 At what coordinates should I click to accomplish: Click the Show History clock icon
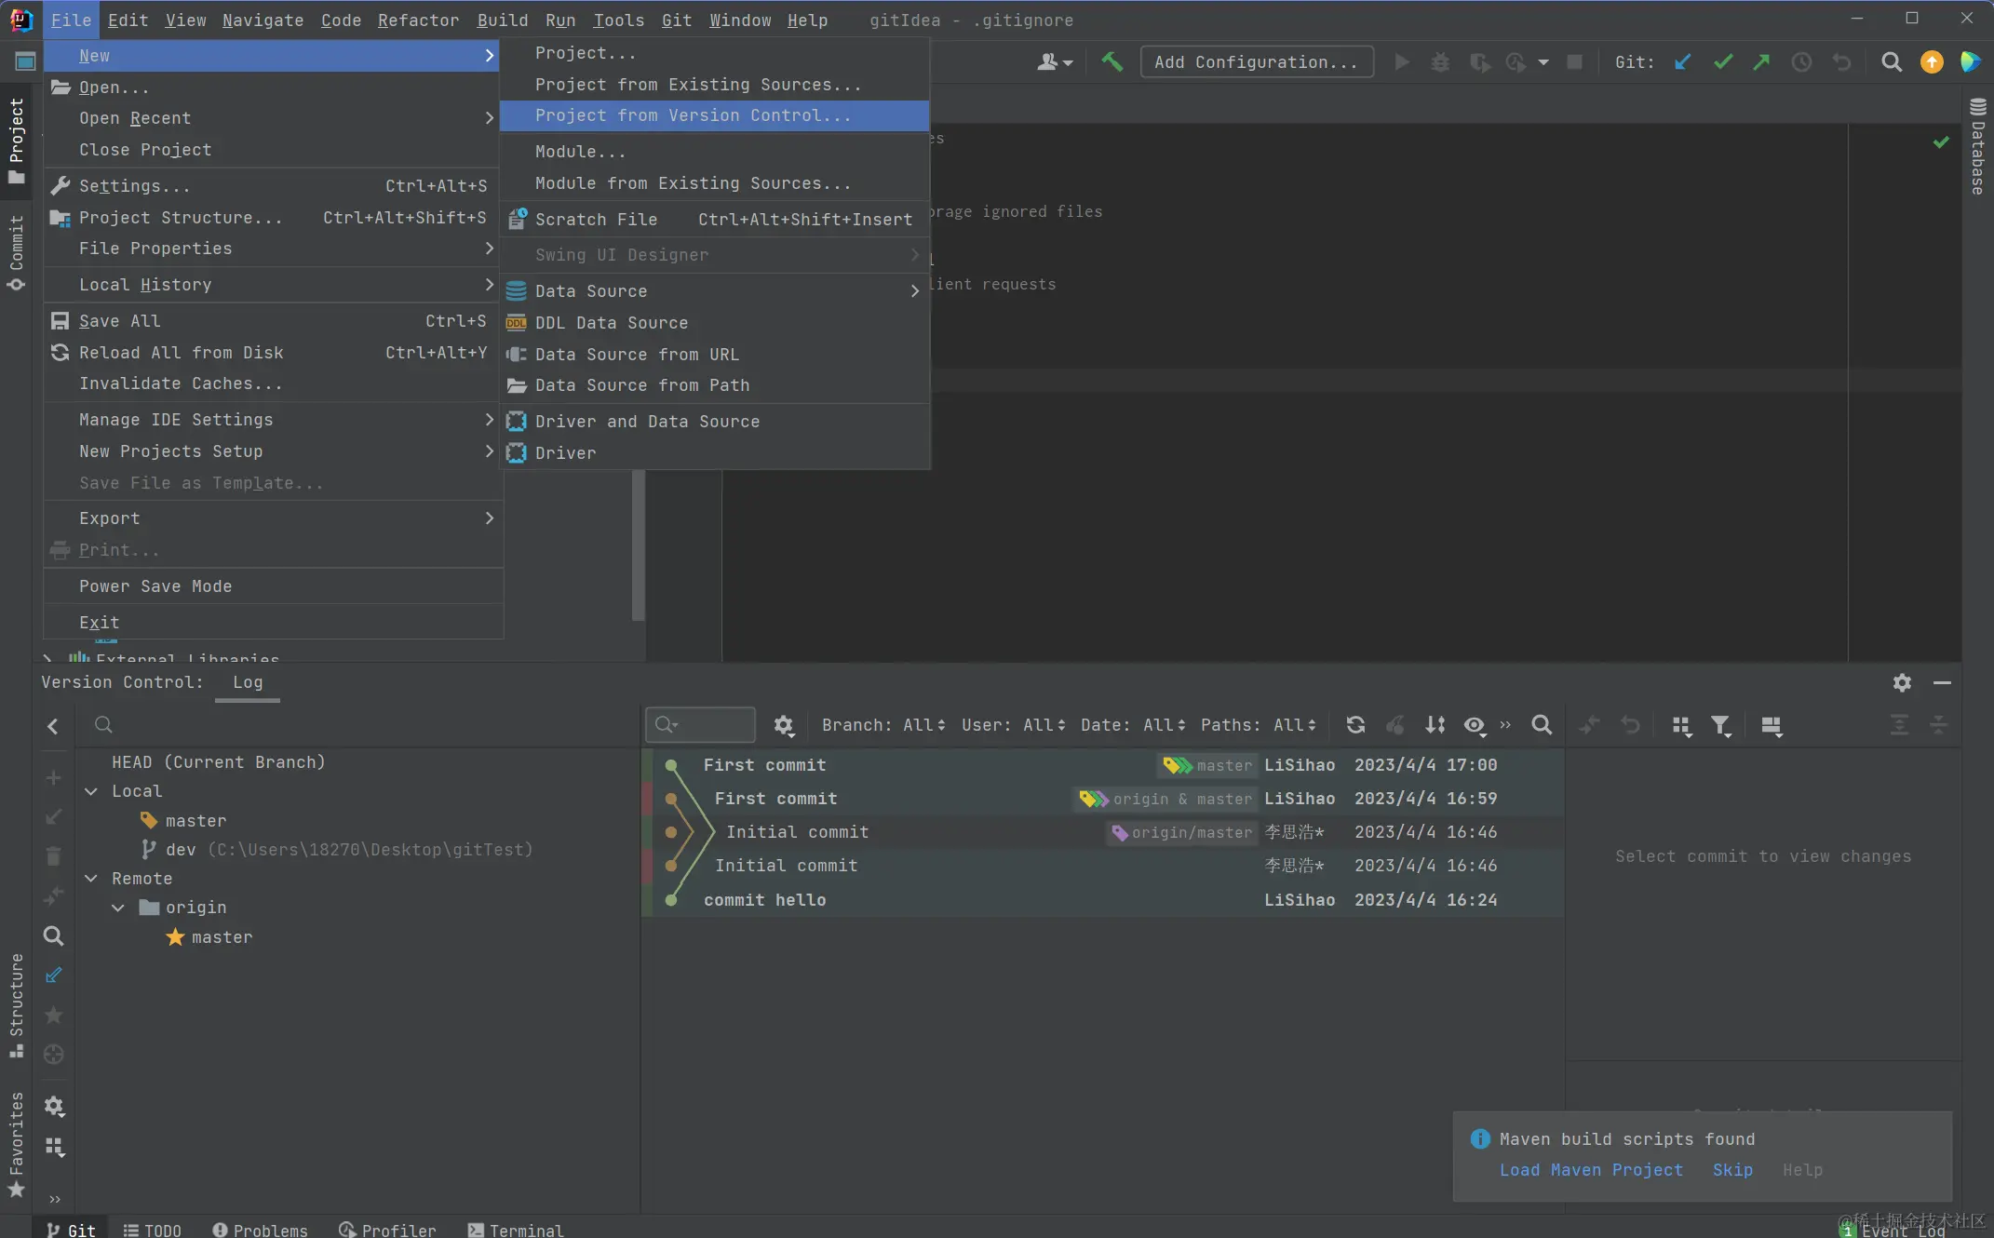pyautogui.click(x=1801, y=62)
